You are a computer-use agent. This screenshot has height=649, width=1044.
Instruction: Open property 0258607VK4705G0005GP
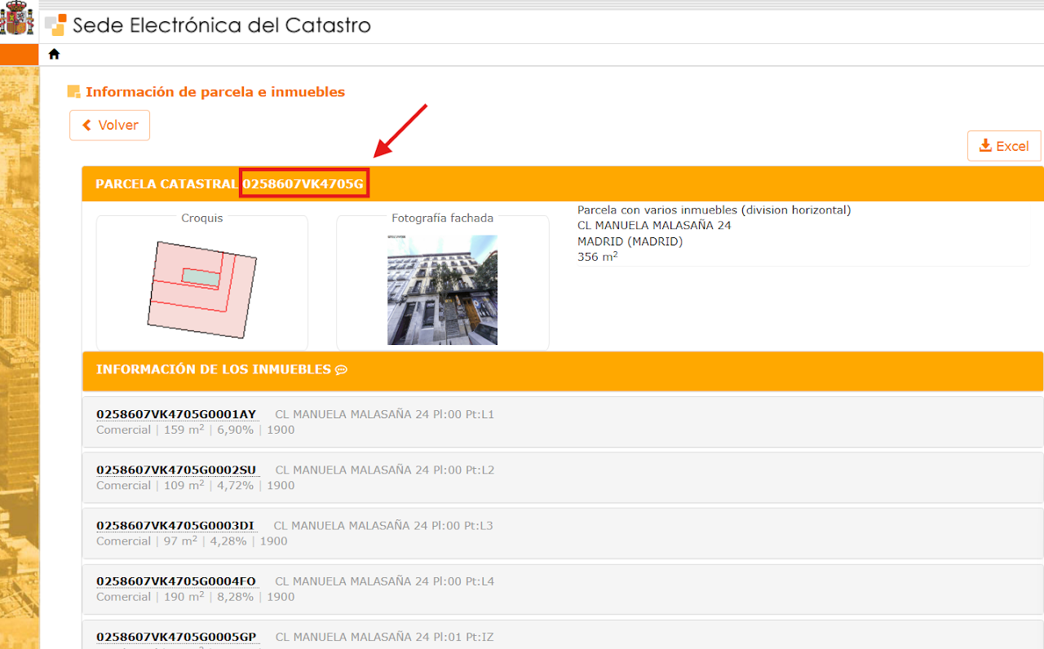[176, 637]
